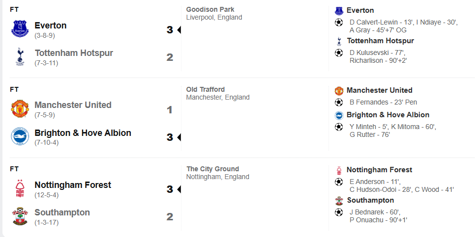Click the large Brighton & Hove Albion crest

click(20, 137)
